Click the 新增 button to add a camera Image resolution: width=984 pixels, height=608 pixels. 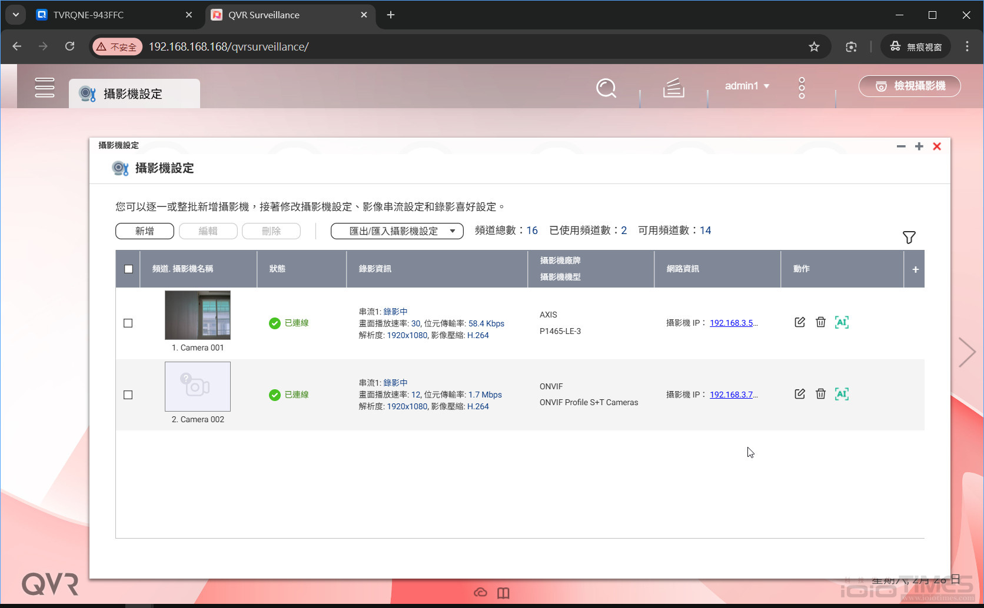[144, 230]
